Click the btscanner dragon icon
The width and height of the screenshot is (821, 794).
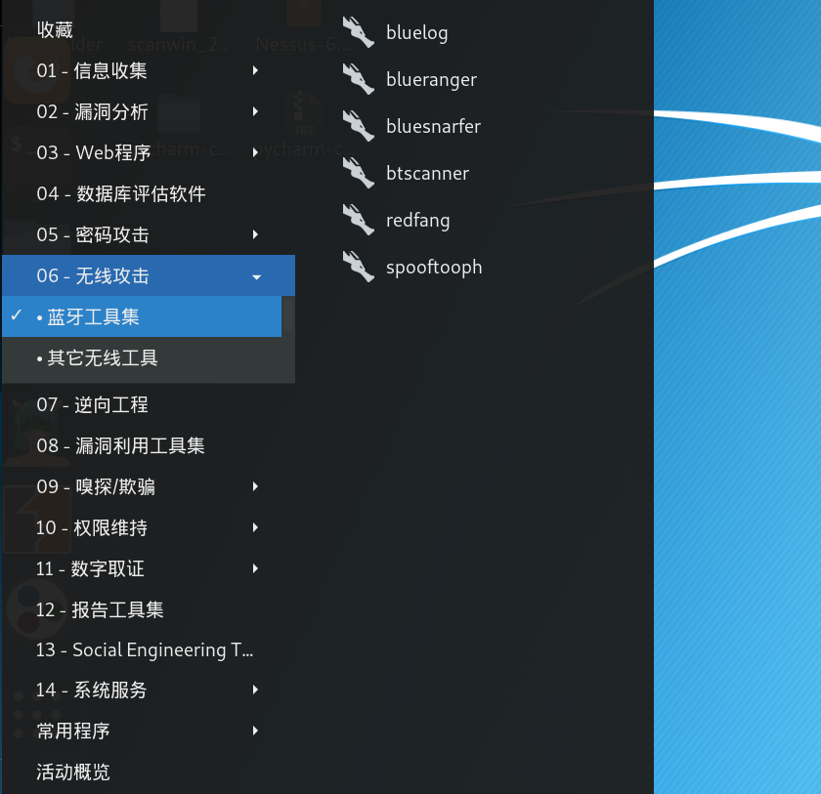coord(358,173)
